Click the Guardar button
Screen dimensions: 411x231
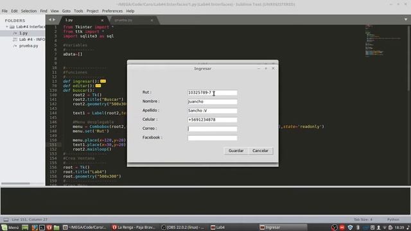click(236, 151)
